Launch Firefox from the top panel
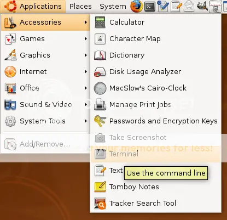The image size is (227, 220). coord(136,7)
